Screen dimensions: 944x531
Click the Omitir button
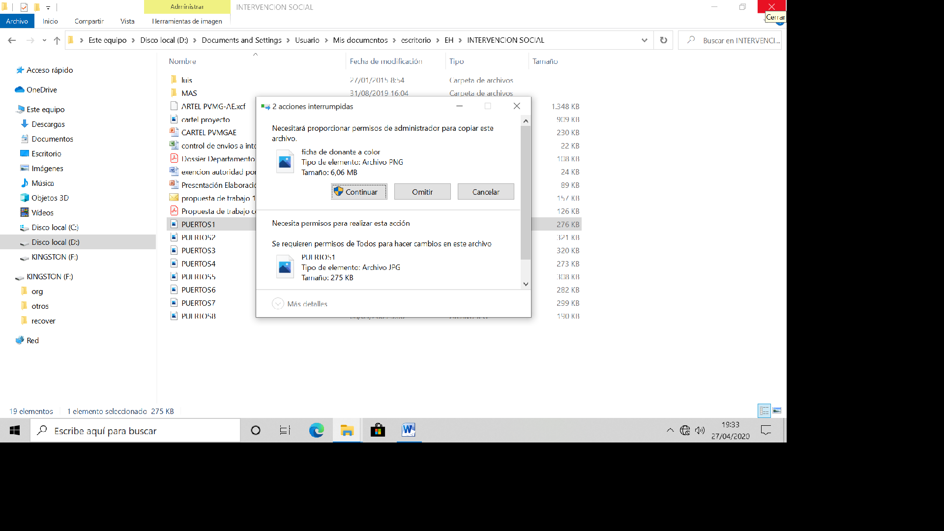[422, 192]
